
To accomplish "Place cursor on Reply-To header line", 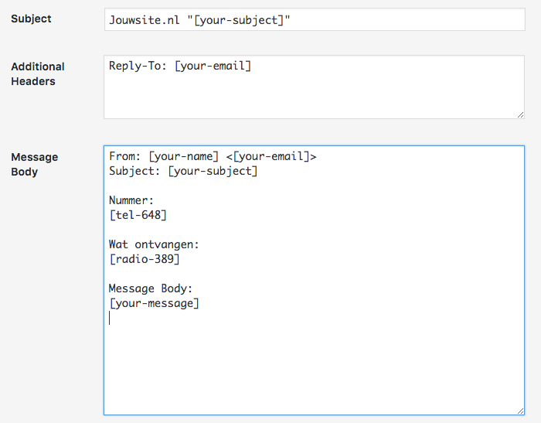I will tap(180, 66).
